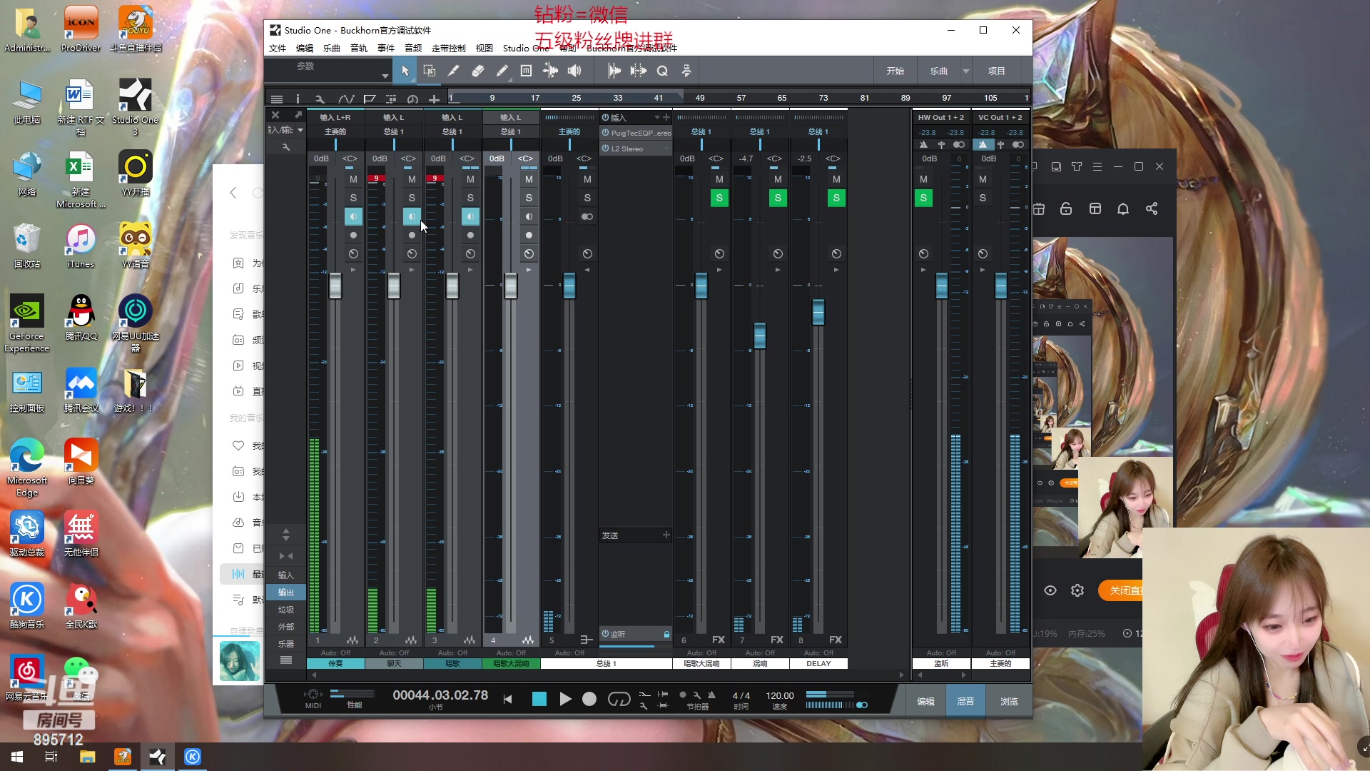Click the 编辑 view button
The image size is (1370, 771).
(x=925, y=701)
